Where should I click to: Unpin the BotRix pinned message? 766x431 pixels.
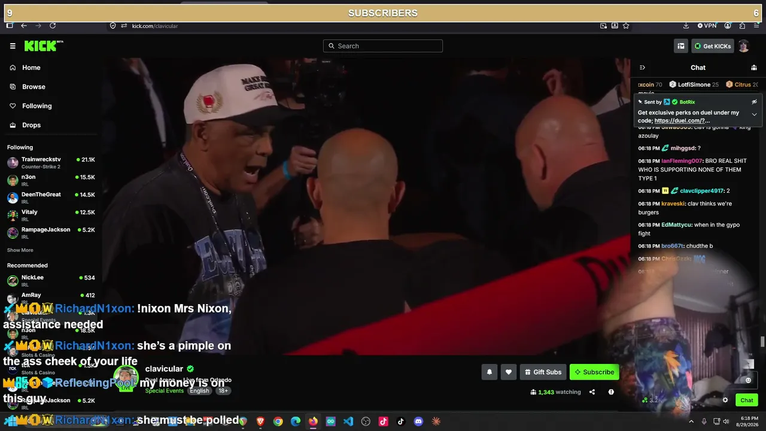click(754, 102)
